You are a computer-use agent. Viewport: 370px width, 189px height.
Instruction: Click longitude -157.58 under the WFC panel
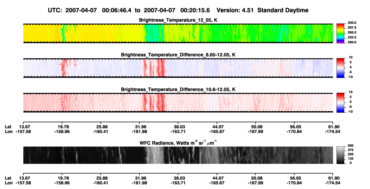23,183
